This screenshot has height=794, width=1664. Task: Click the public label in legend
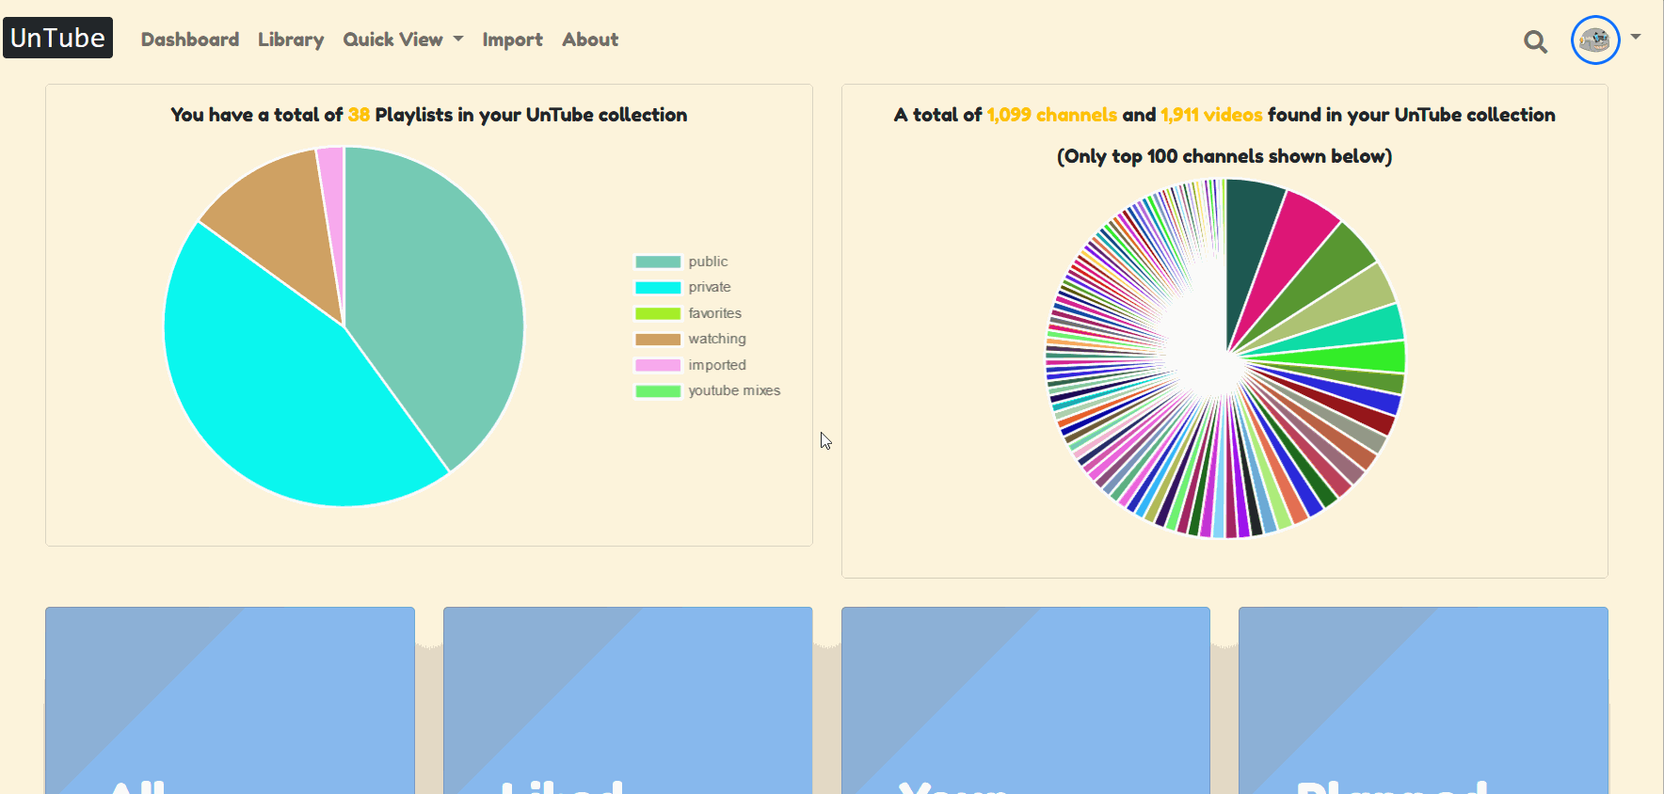(708, 262)
